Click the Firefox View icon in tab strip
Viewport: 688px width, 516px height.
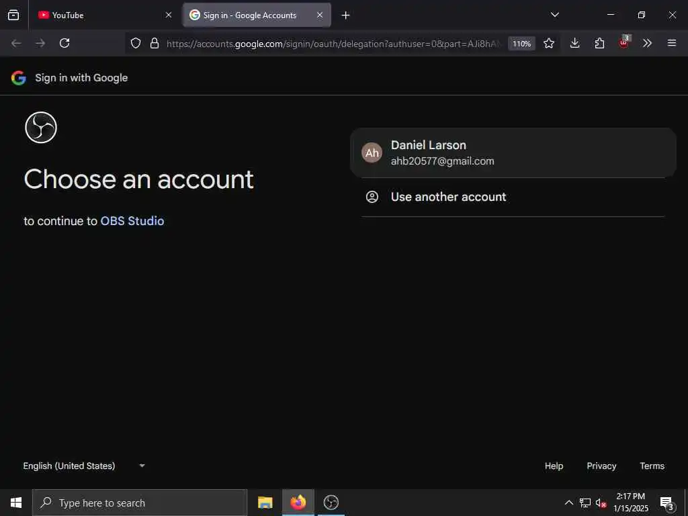click(13, 15)
